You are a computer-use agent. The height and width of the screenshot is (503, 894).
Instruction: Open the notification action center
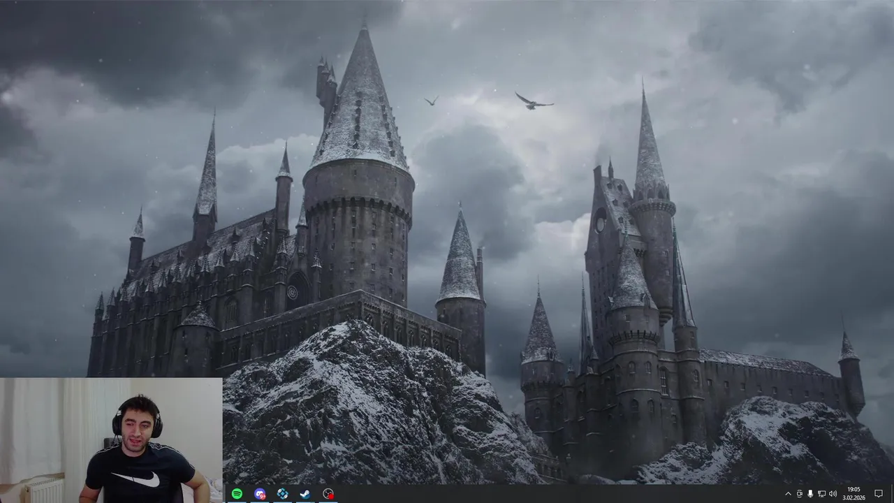878,494
